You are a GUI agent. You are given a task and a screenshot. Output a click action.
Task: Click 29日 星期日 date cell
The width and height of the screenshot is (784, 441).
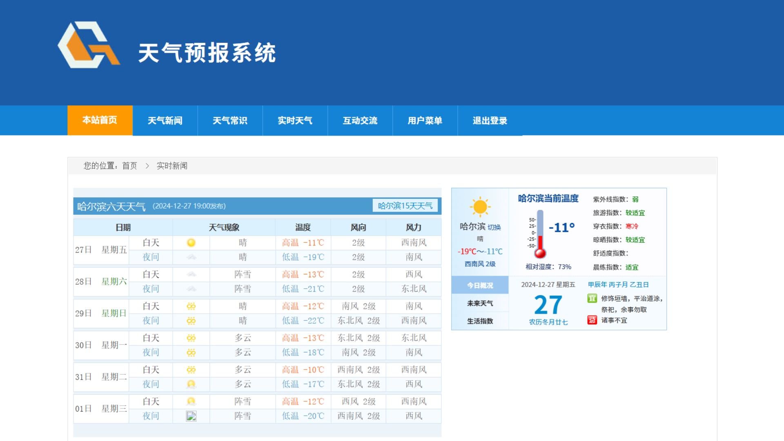101,314
